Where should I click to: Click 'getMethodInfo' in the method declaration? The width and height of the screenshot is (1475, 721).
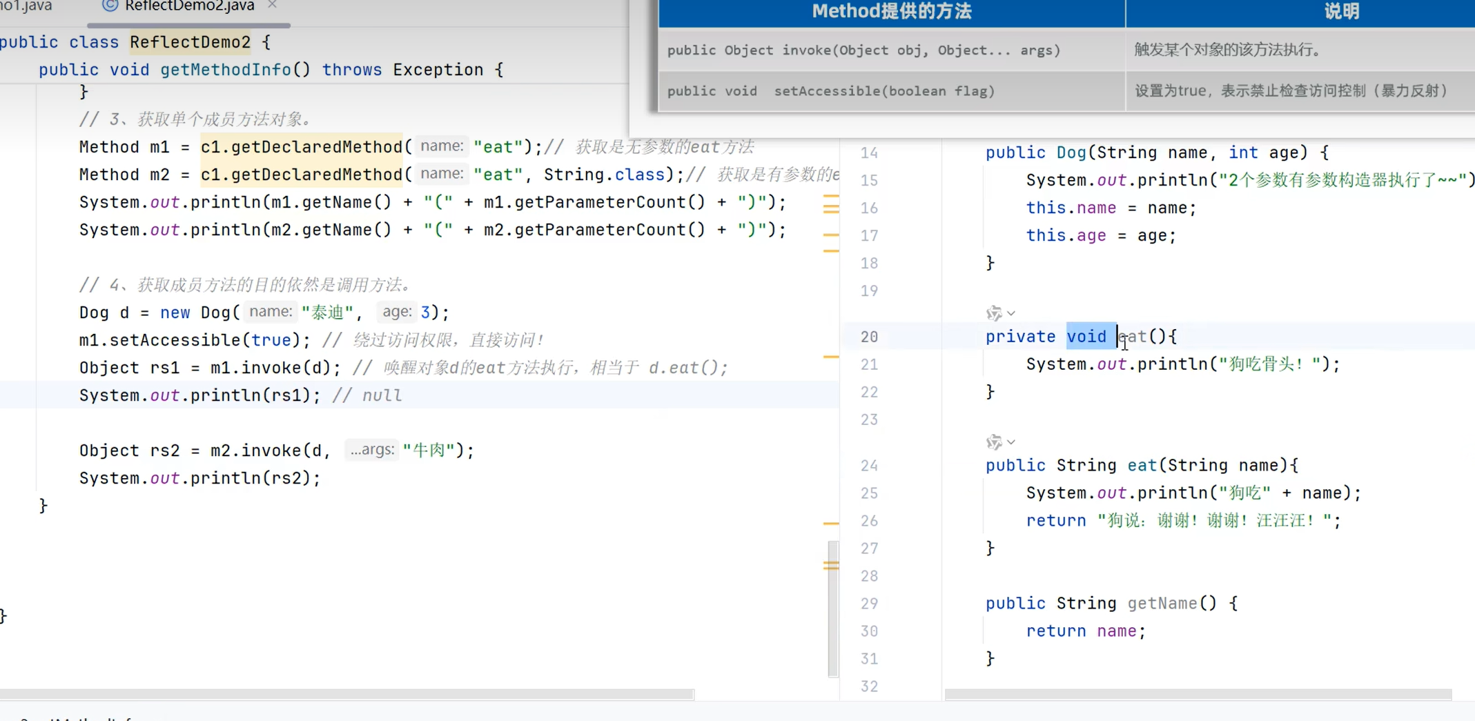[226, 70]
